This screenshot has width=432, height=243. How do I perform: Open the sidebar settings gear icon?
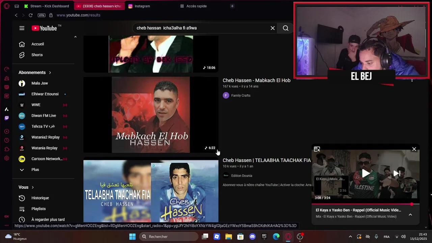coord(6,158)
